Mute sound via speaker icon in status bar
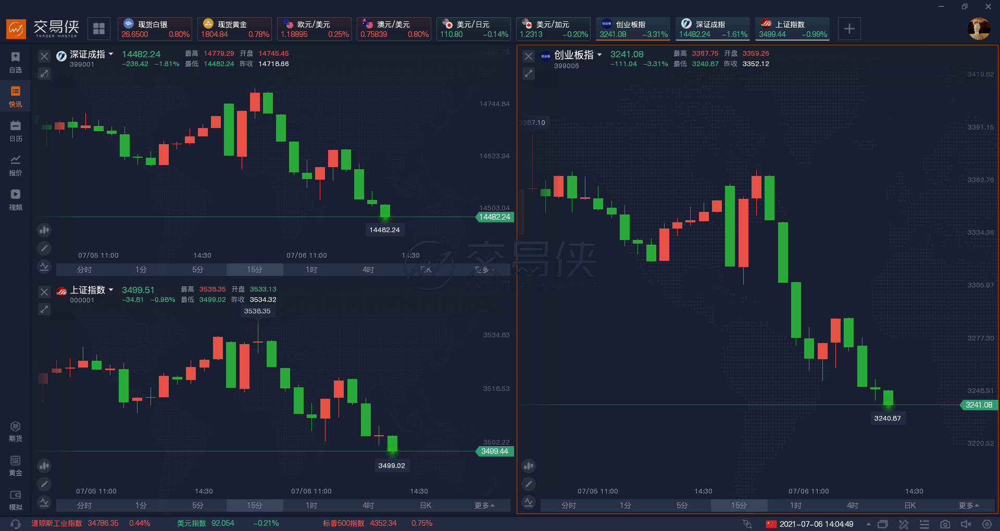This screenshot has width=1000, height=531. [966, 524]
